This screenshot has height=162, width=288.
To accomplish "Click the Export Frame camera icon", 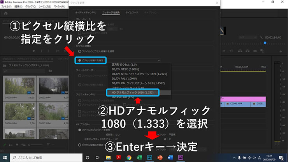I will pyautogui.click(x=255, y=51).
